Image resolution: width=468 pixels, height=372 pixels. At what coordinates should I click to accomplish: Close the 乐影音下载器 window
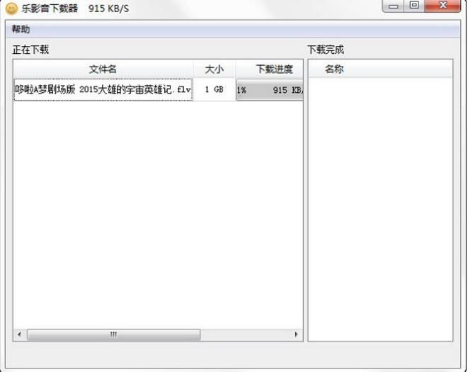443,6
